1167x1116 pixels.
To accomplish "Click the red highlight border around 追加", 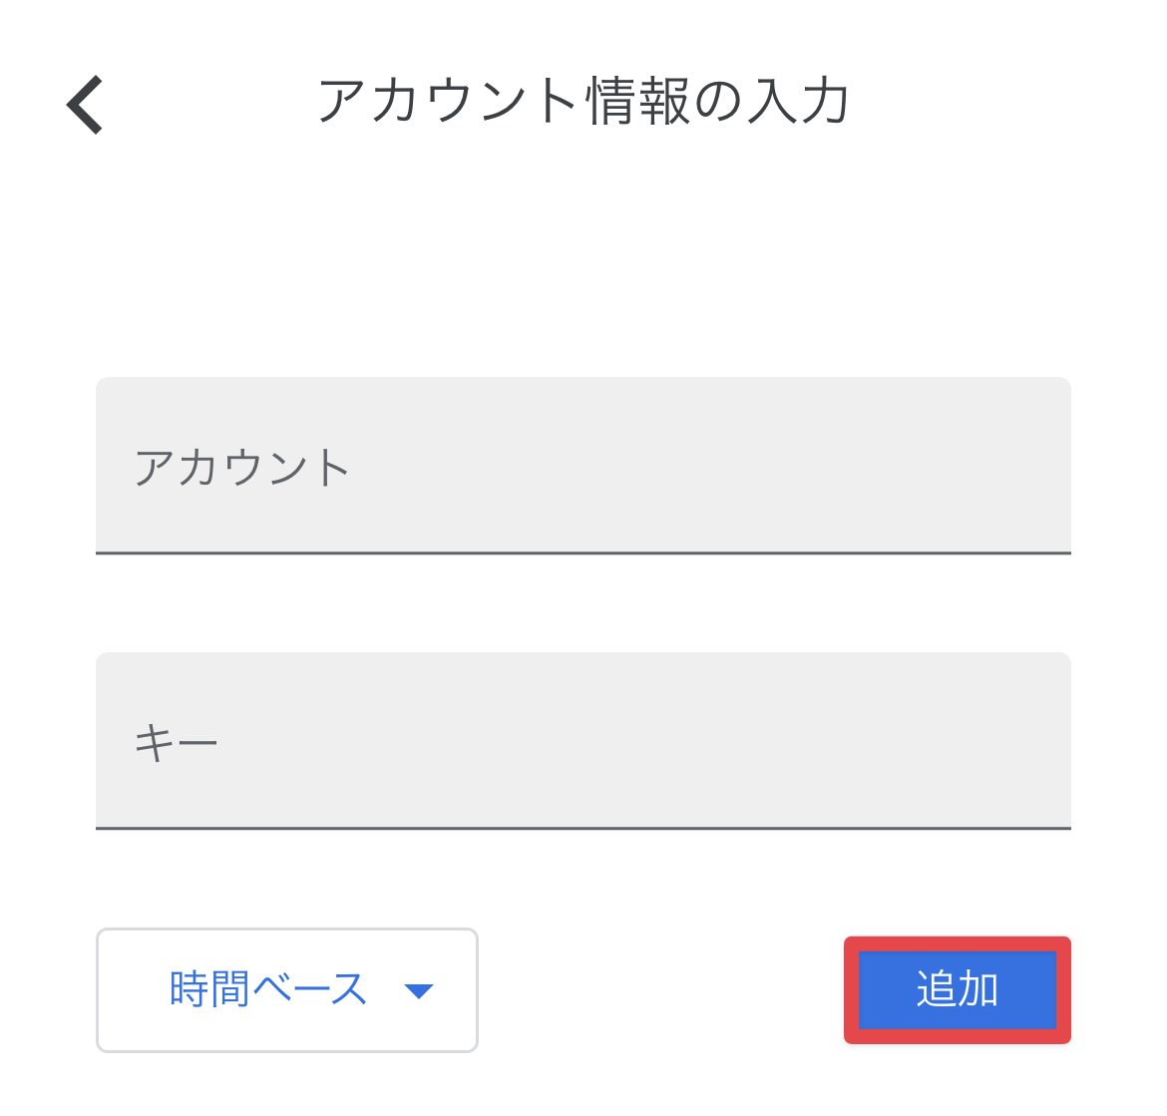I will click(x=958, y=944).
